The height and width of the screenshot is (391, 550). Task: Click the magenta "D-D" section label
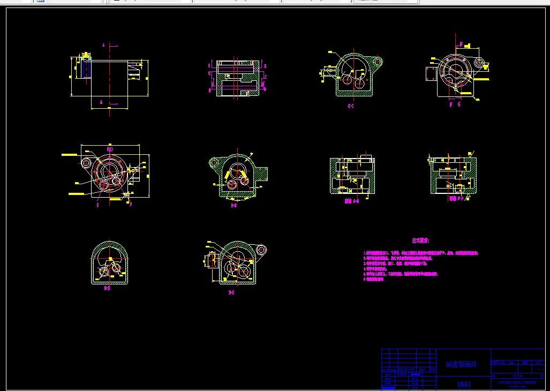[231, 292]
